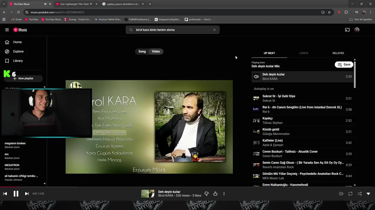Toggle repeat mode
The height and width of the screenshot is (210, 375).
tap(350, 194)
